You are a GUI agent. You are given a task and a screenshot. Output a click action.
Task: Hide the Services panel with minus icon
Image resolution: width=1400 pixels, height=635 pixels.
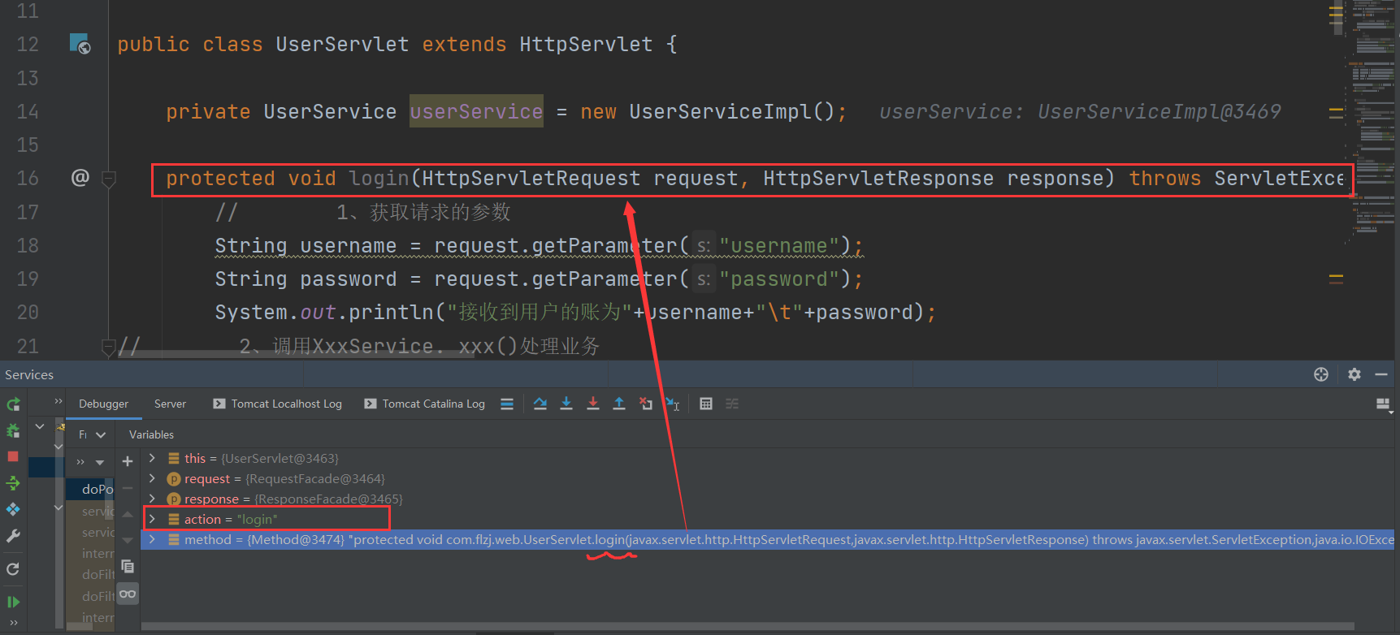[x=1381, y=374]
